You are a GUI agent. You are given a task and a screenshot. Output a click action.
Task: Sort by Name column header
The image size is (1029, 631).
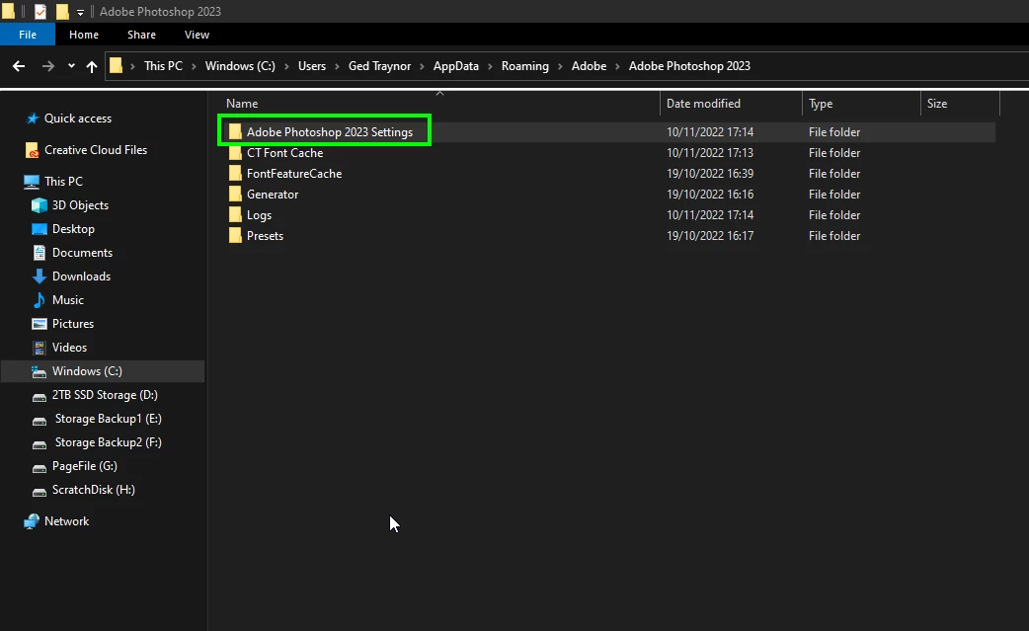tap(242, 104)
